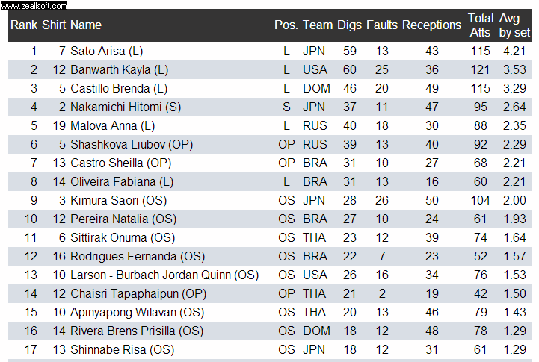Select Castillo Brenda (L) name
The height and width of the screenshot is (362, 539).
[119, 89]
